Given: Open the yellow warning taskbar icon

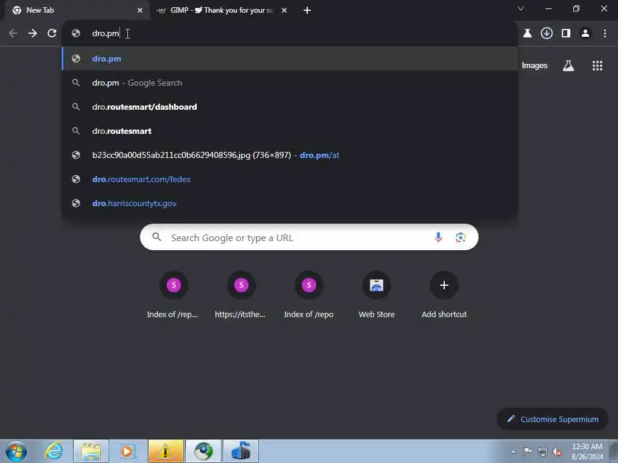Looking at the screenshot, I should 165,451.
